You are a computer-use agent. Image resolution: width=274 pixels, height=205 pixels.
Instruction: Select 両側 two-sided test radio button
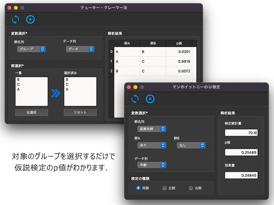138,188
